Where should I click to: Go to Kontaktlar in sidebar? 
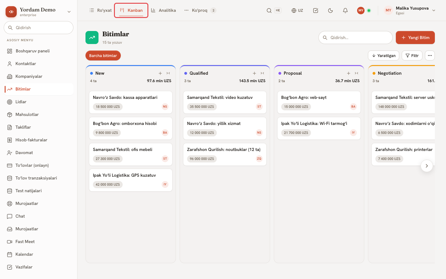(39, 64)
